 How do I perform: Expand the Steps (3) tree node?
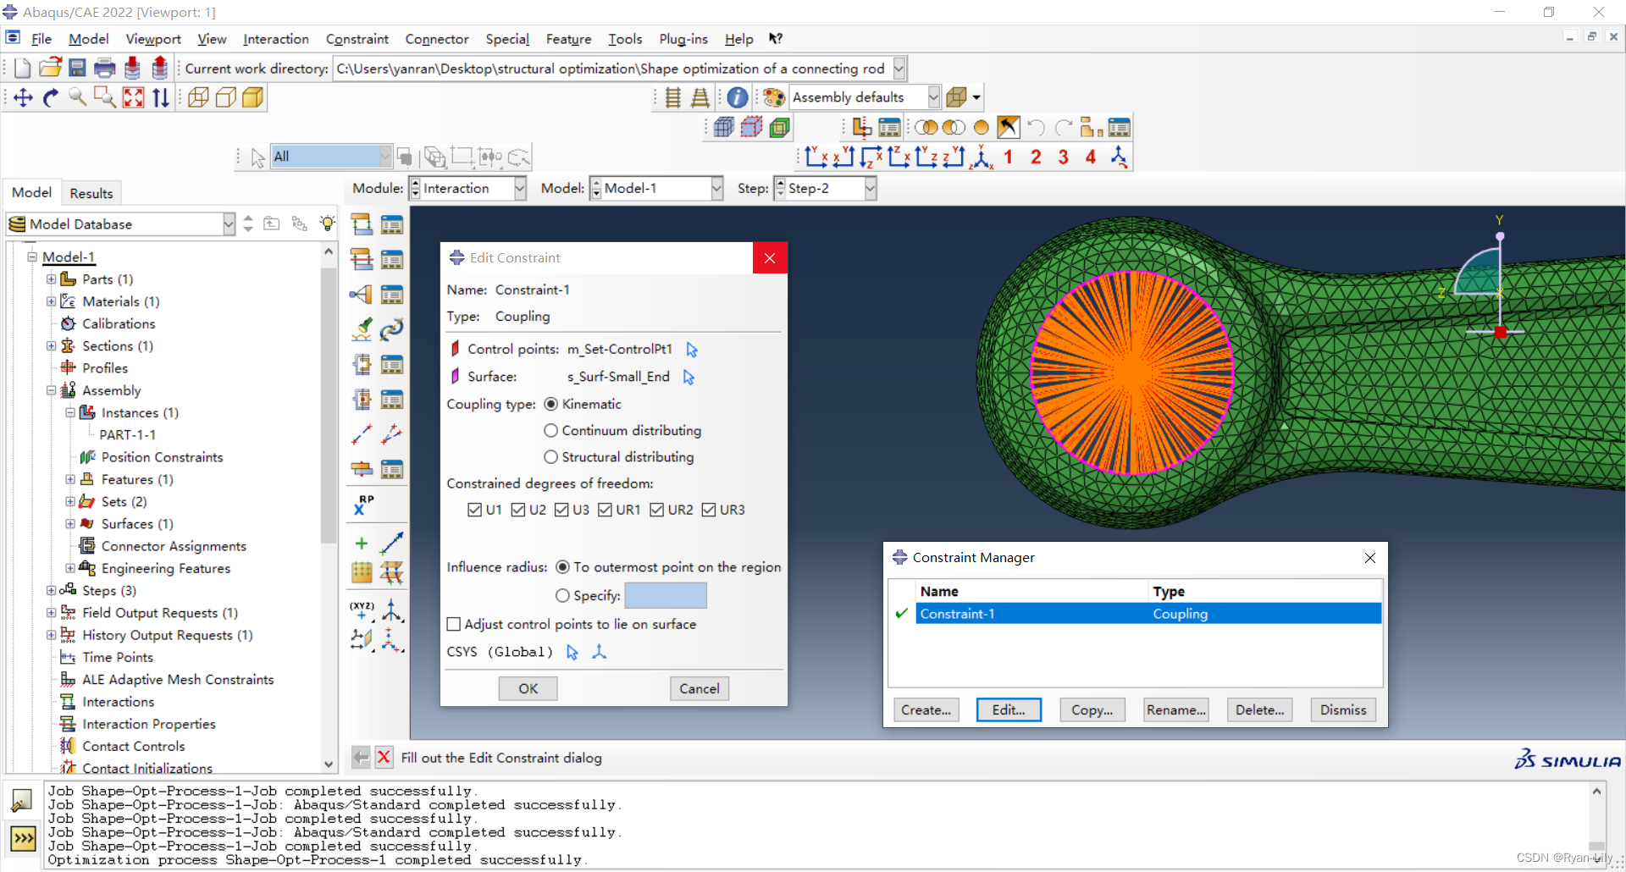click(x=52, y=591)
